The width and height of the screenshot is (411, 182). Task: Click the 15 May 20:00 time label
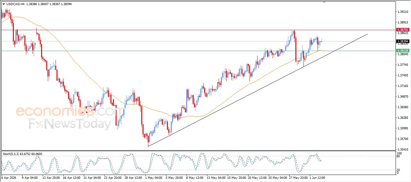tap(236, 178)
